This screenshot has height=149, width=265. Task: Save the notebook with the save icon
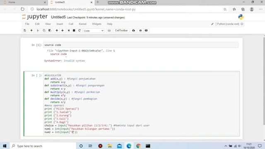point(25,31)
